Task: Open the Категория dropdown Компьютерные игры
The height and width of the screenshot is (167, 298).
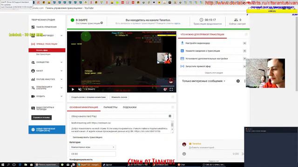Action: click(x=93, y=147)
